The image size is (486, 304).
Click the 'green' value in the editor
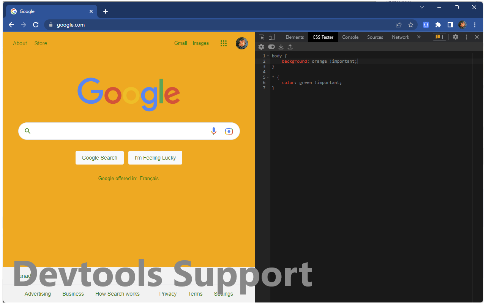(x=306, y=82)
